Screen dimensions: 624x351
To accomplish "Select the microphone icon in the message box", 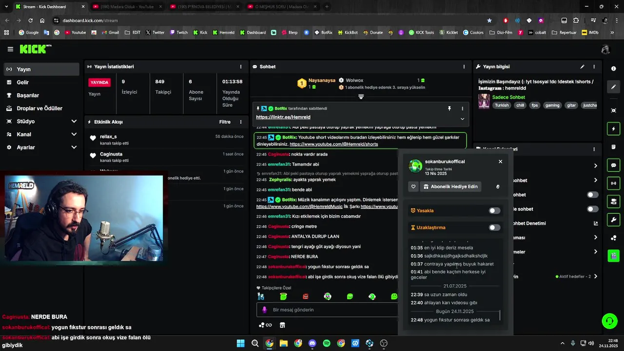I will (265, 310).
